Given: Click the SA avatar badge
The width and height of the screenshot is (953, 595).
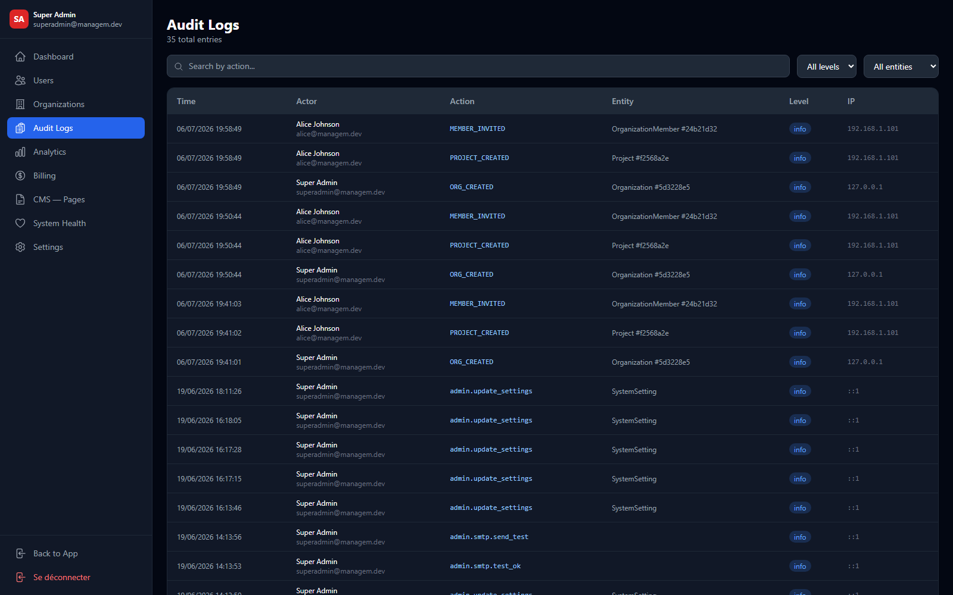Looking at the screenshot, I should coord(19,19).
